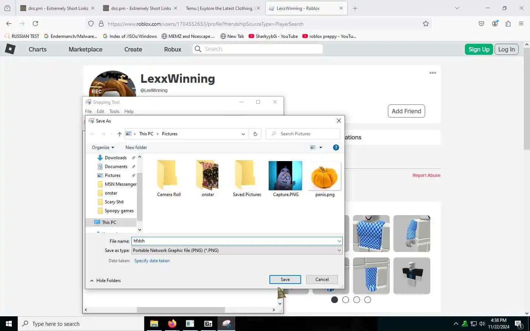Screen dimensions: 530x331
Task: Select the Saved Pictures folder
Action: click(247, 179)
